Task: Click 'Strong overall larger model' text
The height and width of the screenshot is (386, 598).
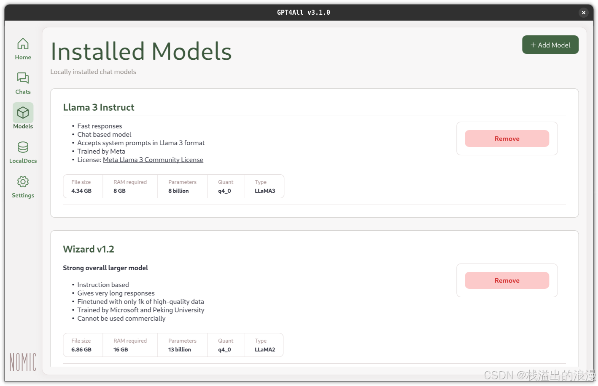Action: [x=105, y=268]
